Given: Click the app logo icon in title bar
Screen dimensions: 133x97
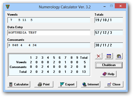Looking at the screenshot, I should 8,7.
